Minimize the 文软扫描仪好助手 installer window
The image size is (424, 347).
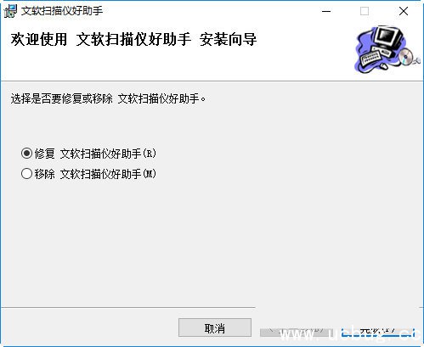click(326, 11)
